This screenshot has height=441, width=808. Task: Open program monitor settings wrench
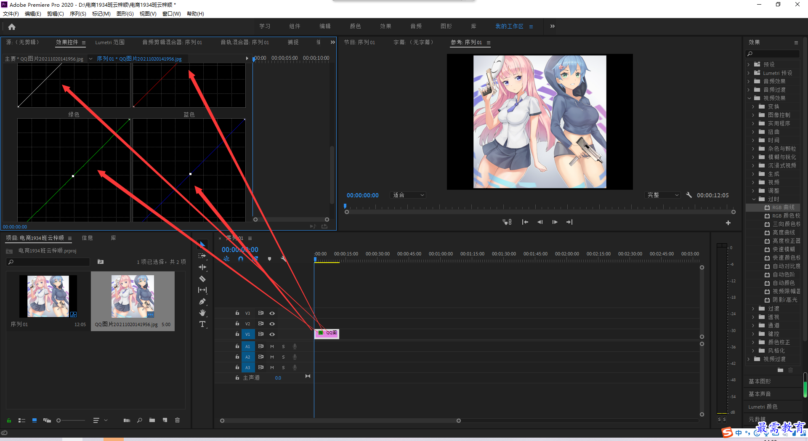689,195
